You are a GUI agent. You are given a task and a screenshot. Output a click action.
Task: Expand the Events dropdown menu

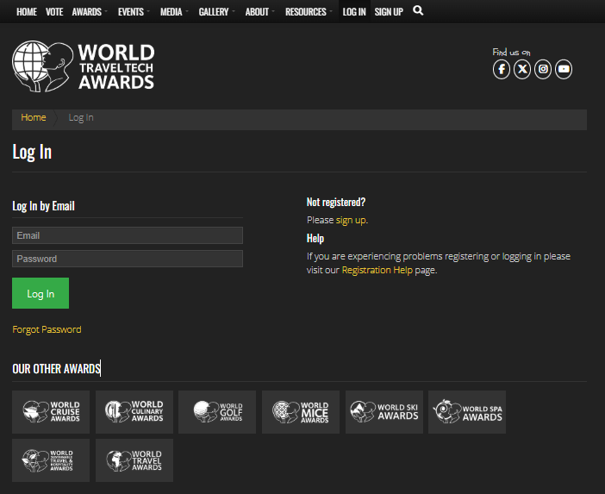click(x=134, y=12)
